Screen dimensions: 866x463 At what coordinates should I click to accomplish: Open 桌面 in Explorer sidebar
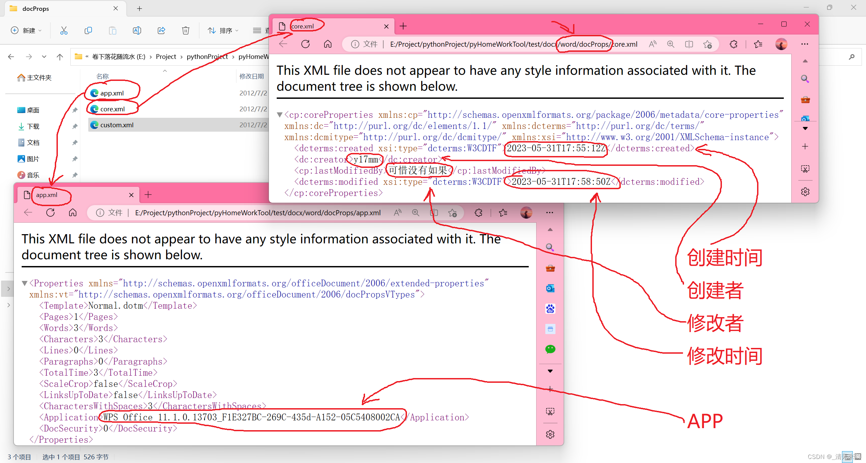(x=28, y=110)
